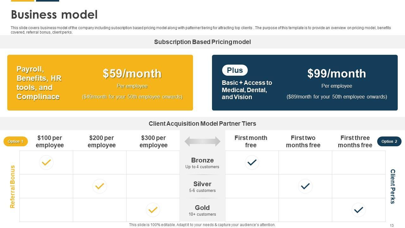Click the Bronze first month free checkmark
This screenshot has width=405, height=228.
(252, 162)
